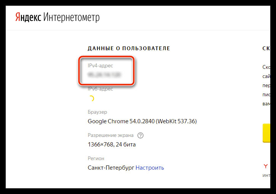Click the Разрешение экрана label
Viewport: 276px width, 194px height.
tap(110, 135)
